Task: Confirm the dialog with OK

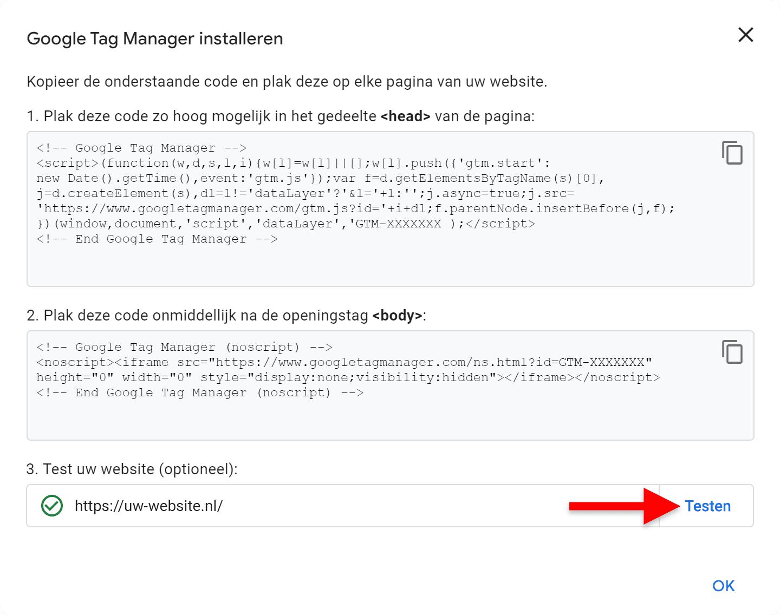Action: click(724, 586)
